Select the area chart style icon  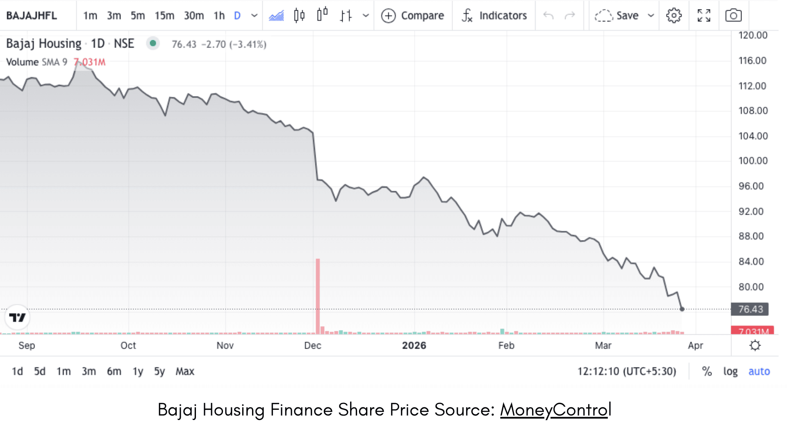[x=276, y=16]
